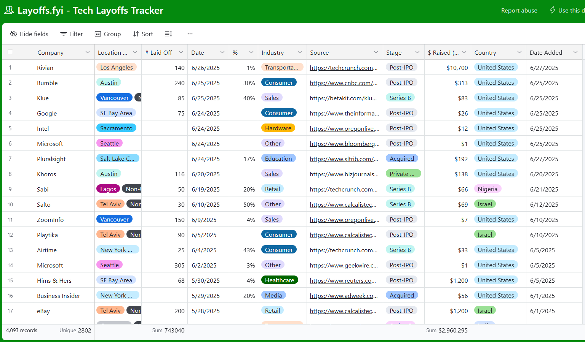Click the Unique 2802 summary
Viewport: 585px width, 342px height.
[75, 331]
